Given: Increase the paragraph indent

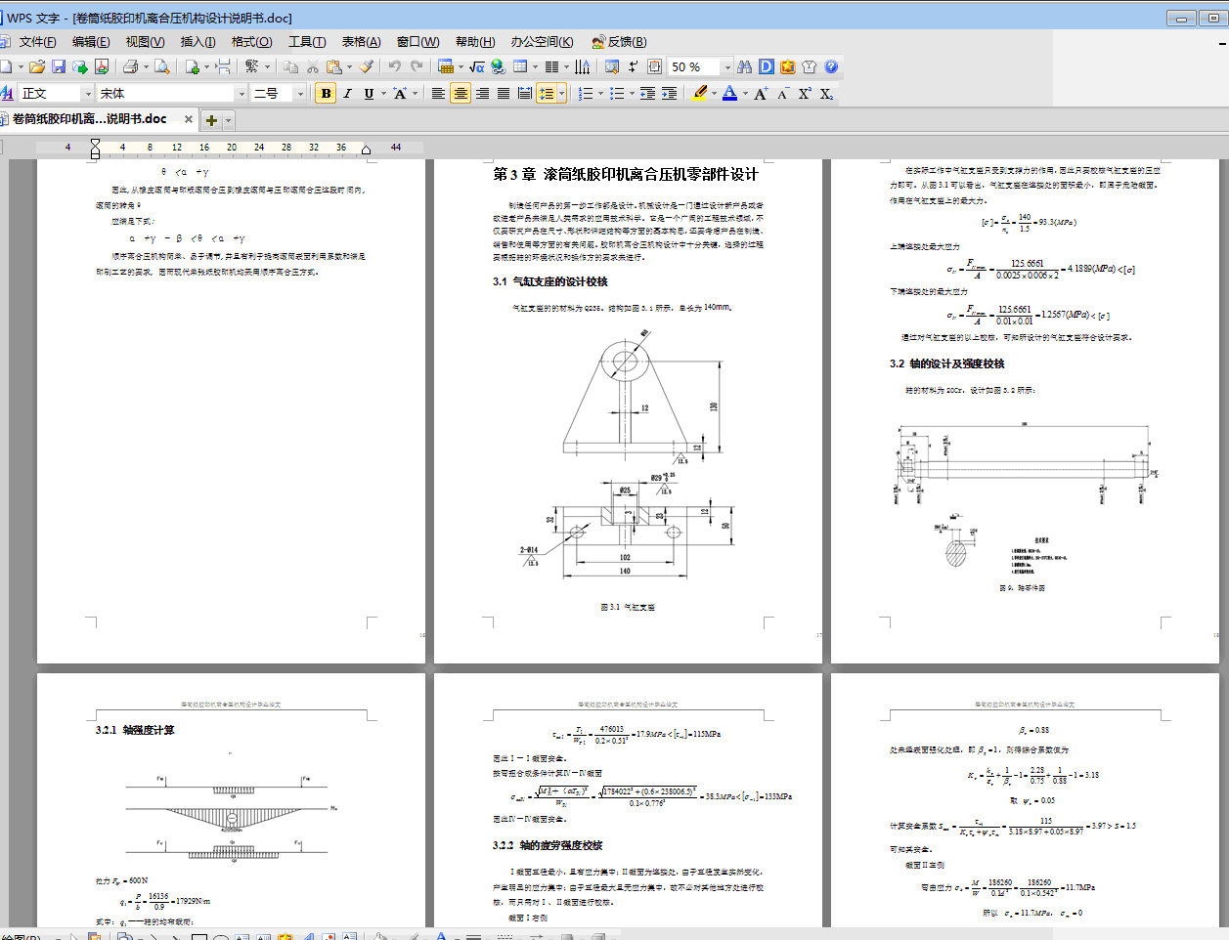Looking at the screenshot, I should pos(669,94).
